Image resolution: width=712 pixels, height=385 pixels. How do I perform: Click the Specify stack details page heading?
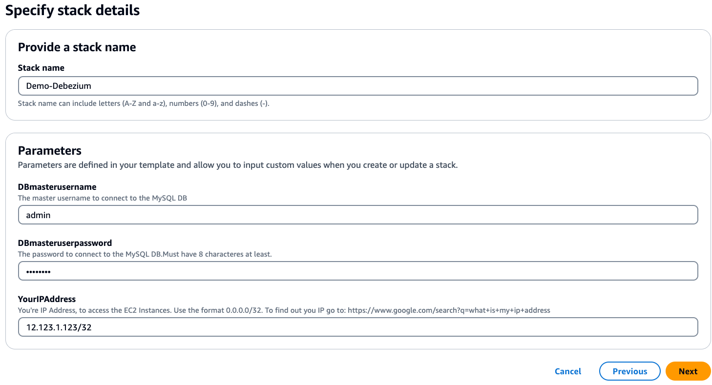72,10
